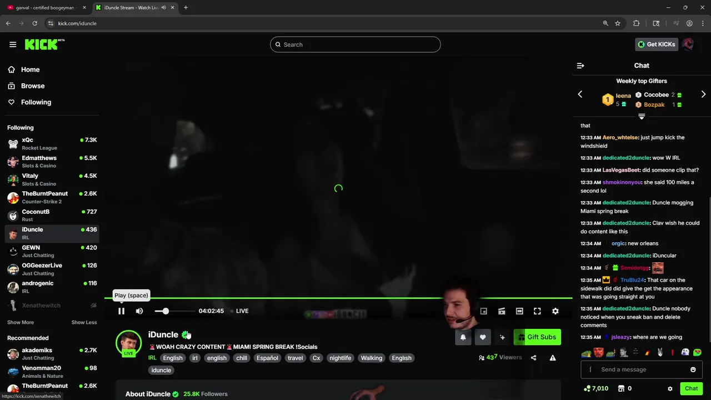The height and width of the screenshot is (400, 711).
Task: Enter fullscreen mode
Action: click(x=537, y=311)
